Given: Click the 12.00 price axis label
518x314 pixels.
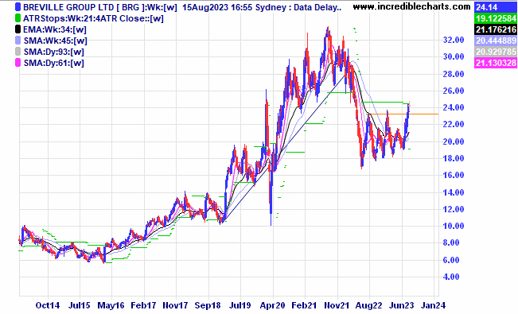Looking at the screenshot, I should (x=454, y=209).
